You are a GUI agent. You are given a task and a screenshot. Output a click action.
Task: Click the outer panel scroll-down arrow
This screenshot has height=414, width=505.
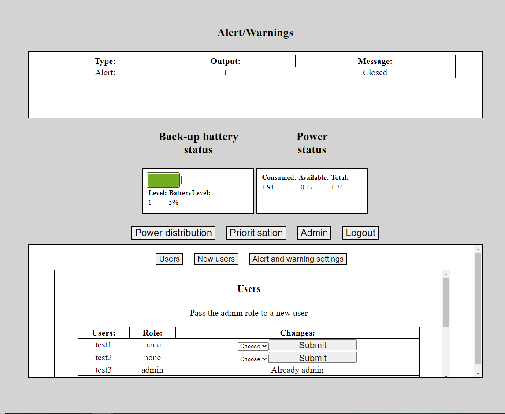click(478, 373)
